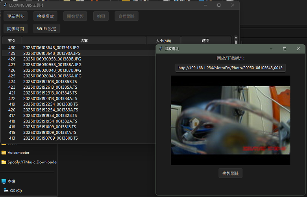The image size is (307, 197).
Task: Click the OS (C:) drive icon
Action: [x=6, y=190]
